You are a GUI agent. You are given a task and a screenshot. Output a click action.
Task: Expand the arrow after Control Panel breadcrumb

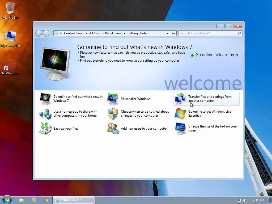click(x=86, y=33)
